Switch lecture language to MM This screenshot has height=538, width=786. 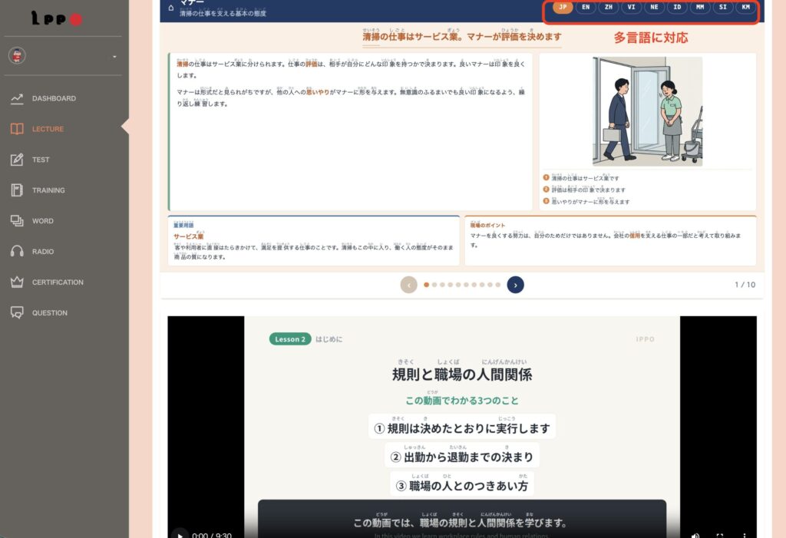(x=700, y=7)
